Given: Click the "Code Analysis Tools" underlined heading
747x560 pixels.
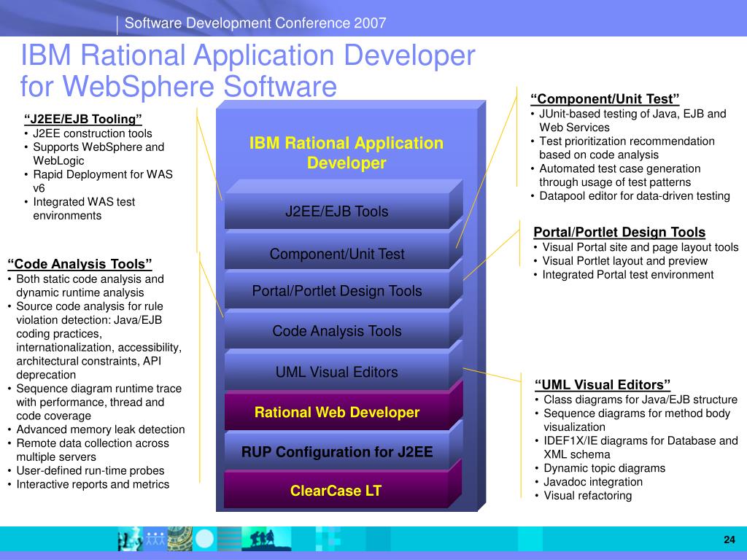Looking at the screenshot, I should 80,264.
